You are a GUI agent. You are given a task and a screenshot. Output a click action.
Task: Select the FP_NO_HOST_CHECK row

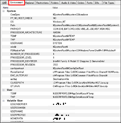tap(61, 18)
